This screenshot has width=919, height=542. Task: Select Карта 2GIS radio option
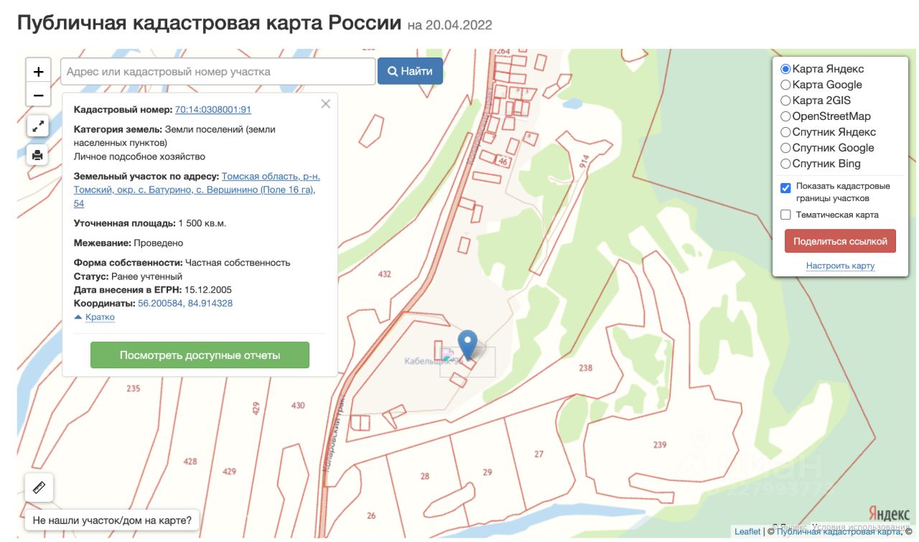tap(785, 101)
